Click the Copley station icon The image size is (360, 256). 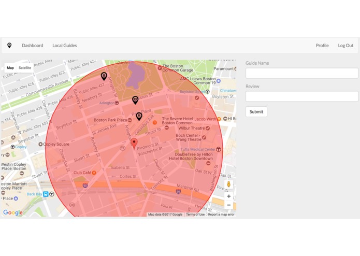12,147
